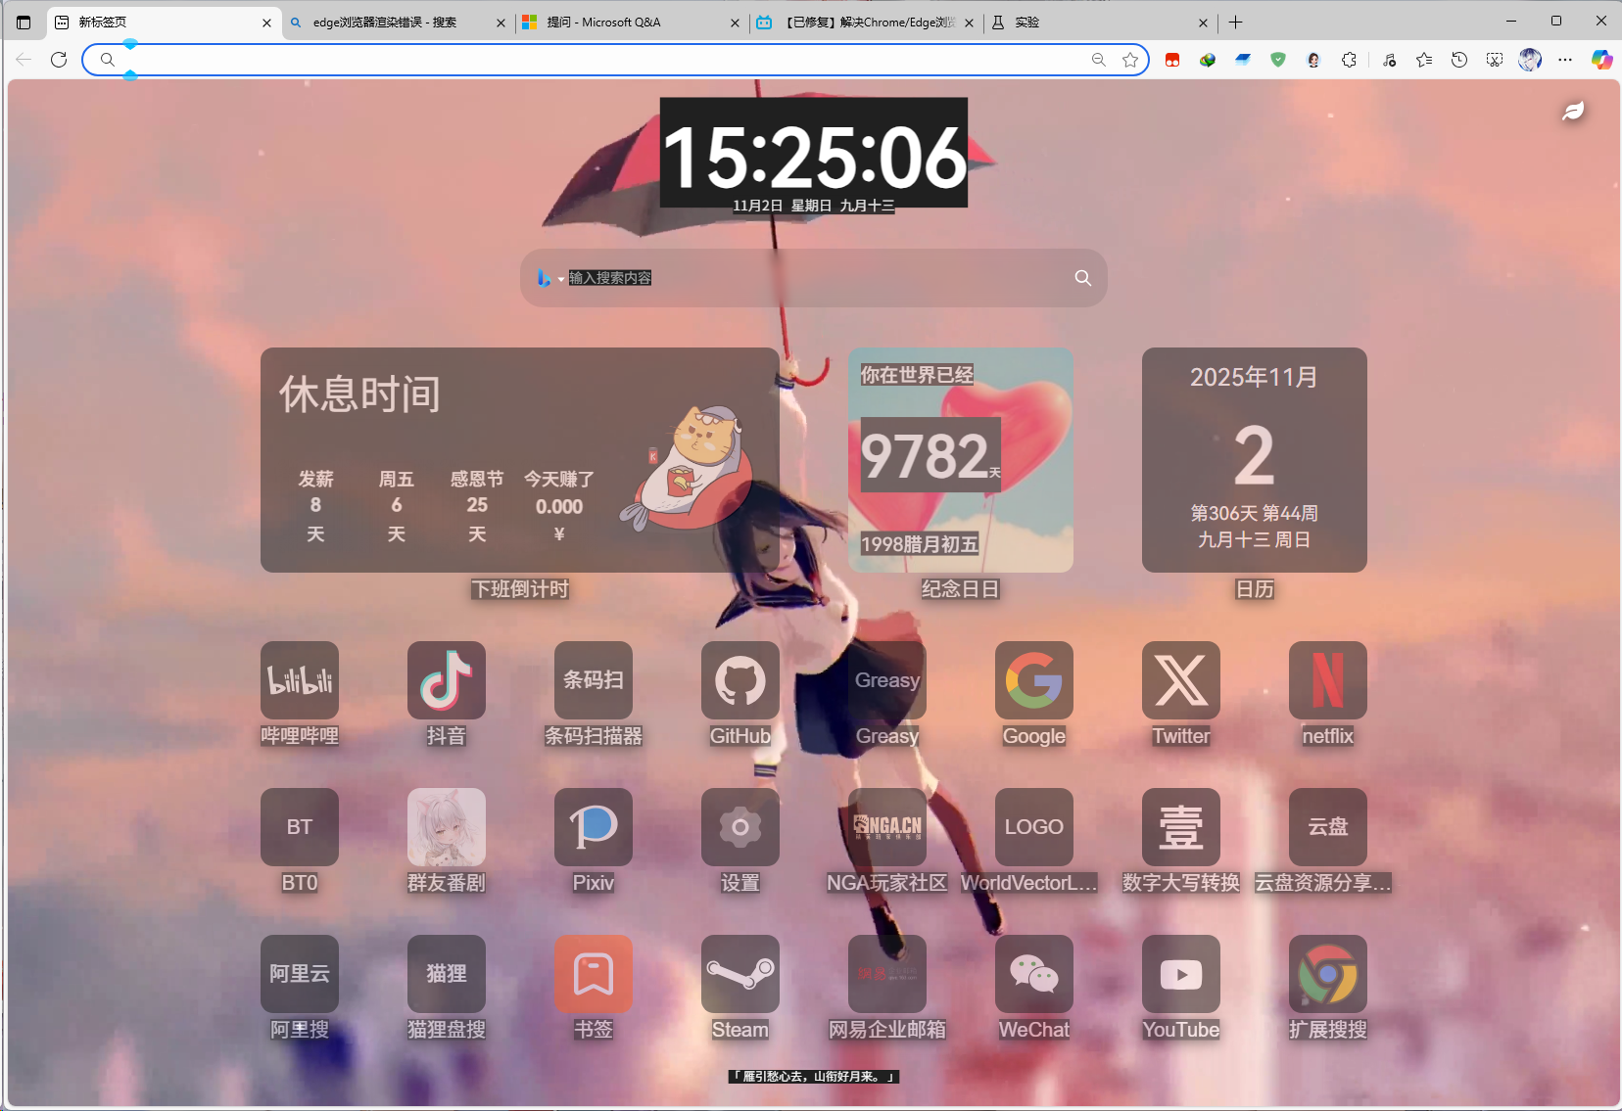The height and width of the screenshot is (1111, 1622).
Task: Open the browser Extensions puzzle icon
Action: (x=1349, y=60)
